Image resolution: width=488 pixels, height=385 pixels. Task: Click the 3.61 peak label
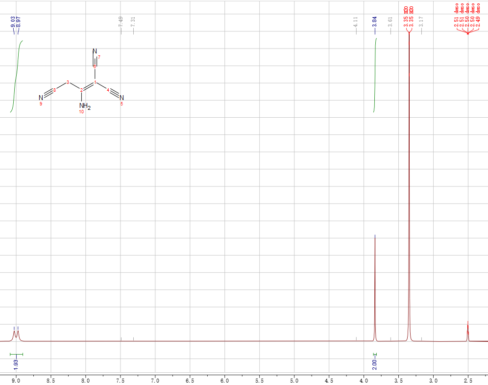(x=390, y=22)
